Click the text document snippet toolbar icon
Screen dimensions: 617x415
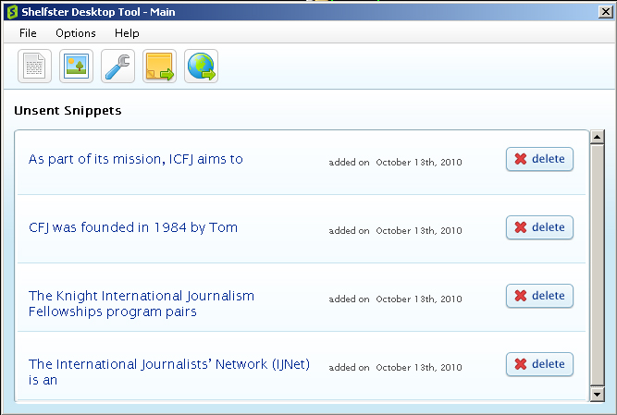pos(34,66)
